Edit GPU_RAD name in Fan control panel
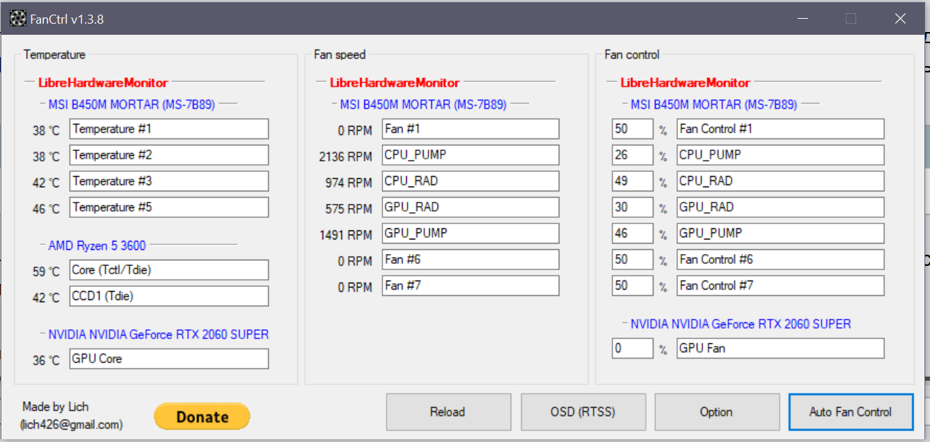The width and height of the screenshot is (930, 442). click(780, 207)
